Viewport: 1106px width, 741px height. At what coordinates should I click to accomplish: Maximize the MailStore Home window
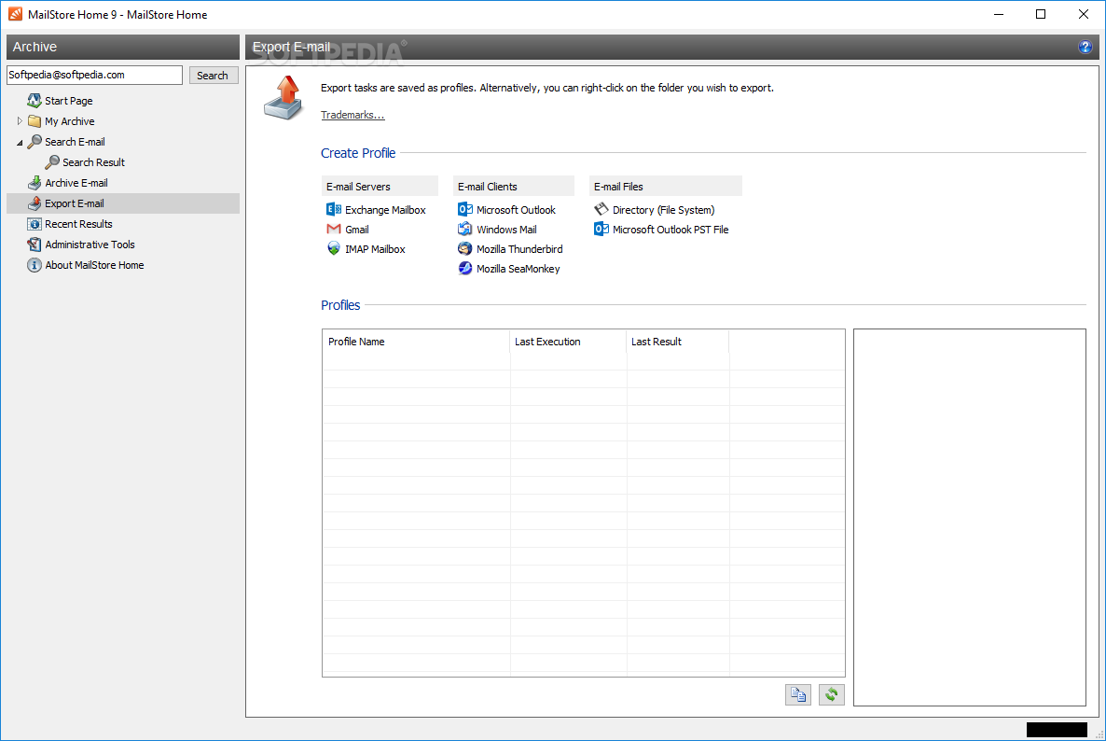tap(1041, 14)
